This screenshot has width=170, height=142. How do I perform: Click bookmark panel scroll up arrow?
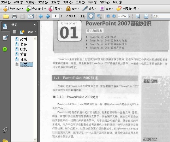[x=35, y=38]
